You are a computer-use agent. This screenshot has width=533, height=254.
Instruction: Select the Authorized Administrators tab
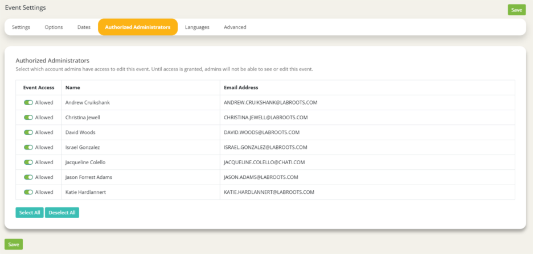[x=137, y=27]
